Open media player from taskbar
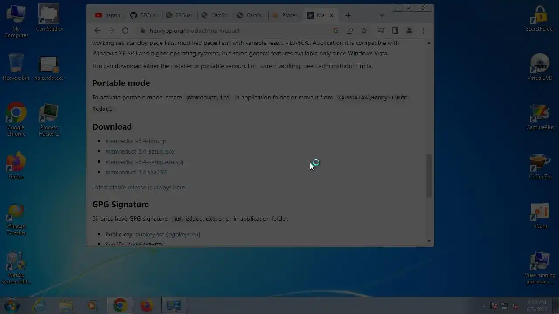 pyautogui.click(x=92, y=306)
